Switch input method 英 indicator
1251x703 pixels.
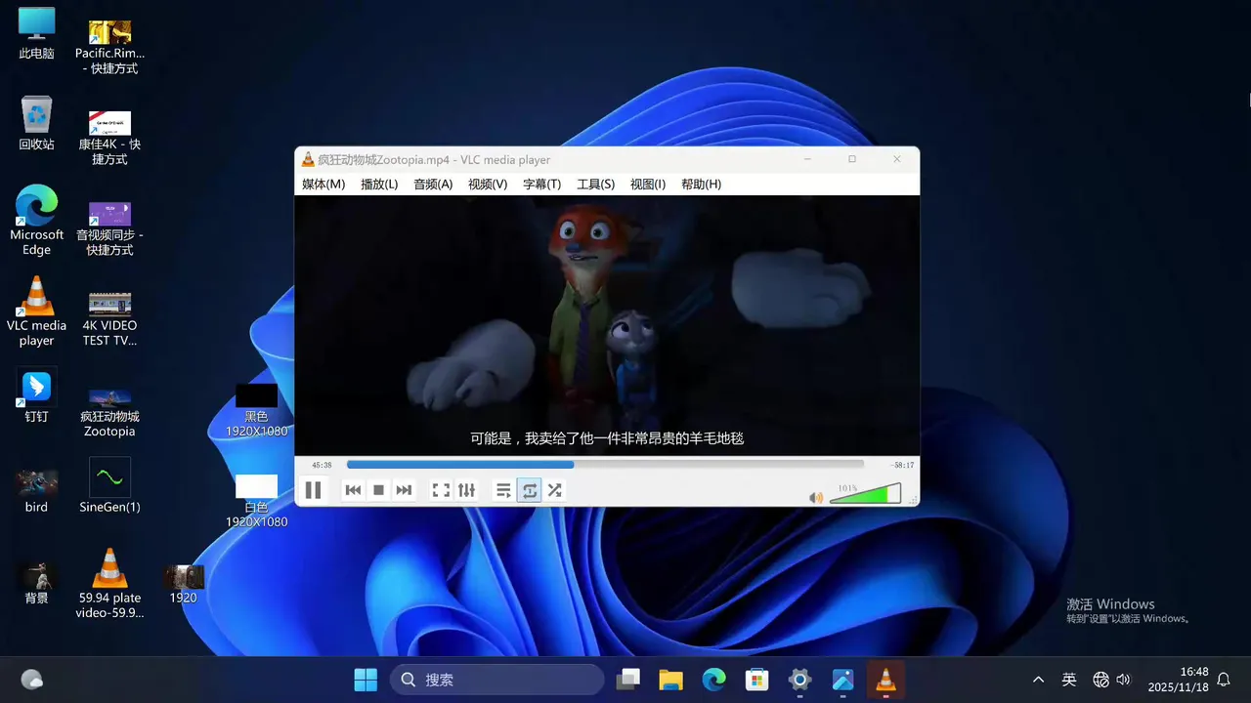1069,680
